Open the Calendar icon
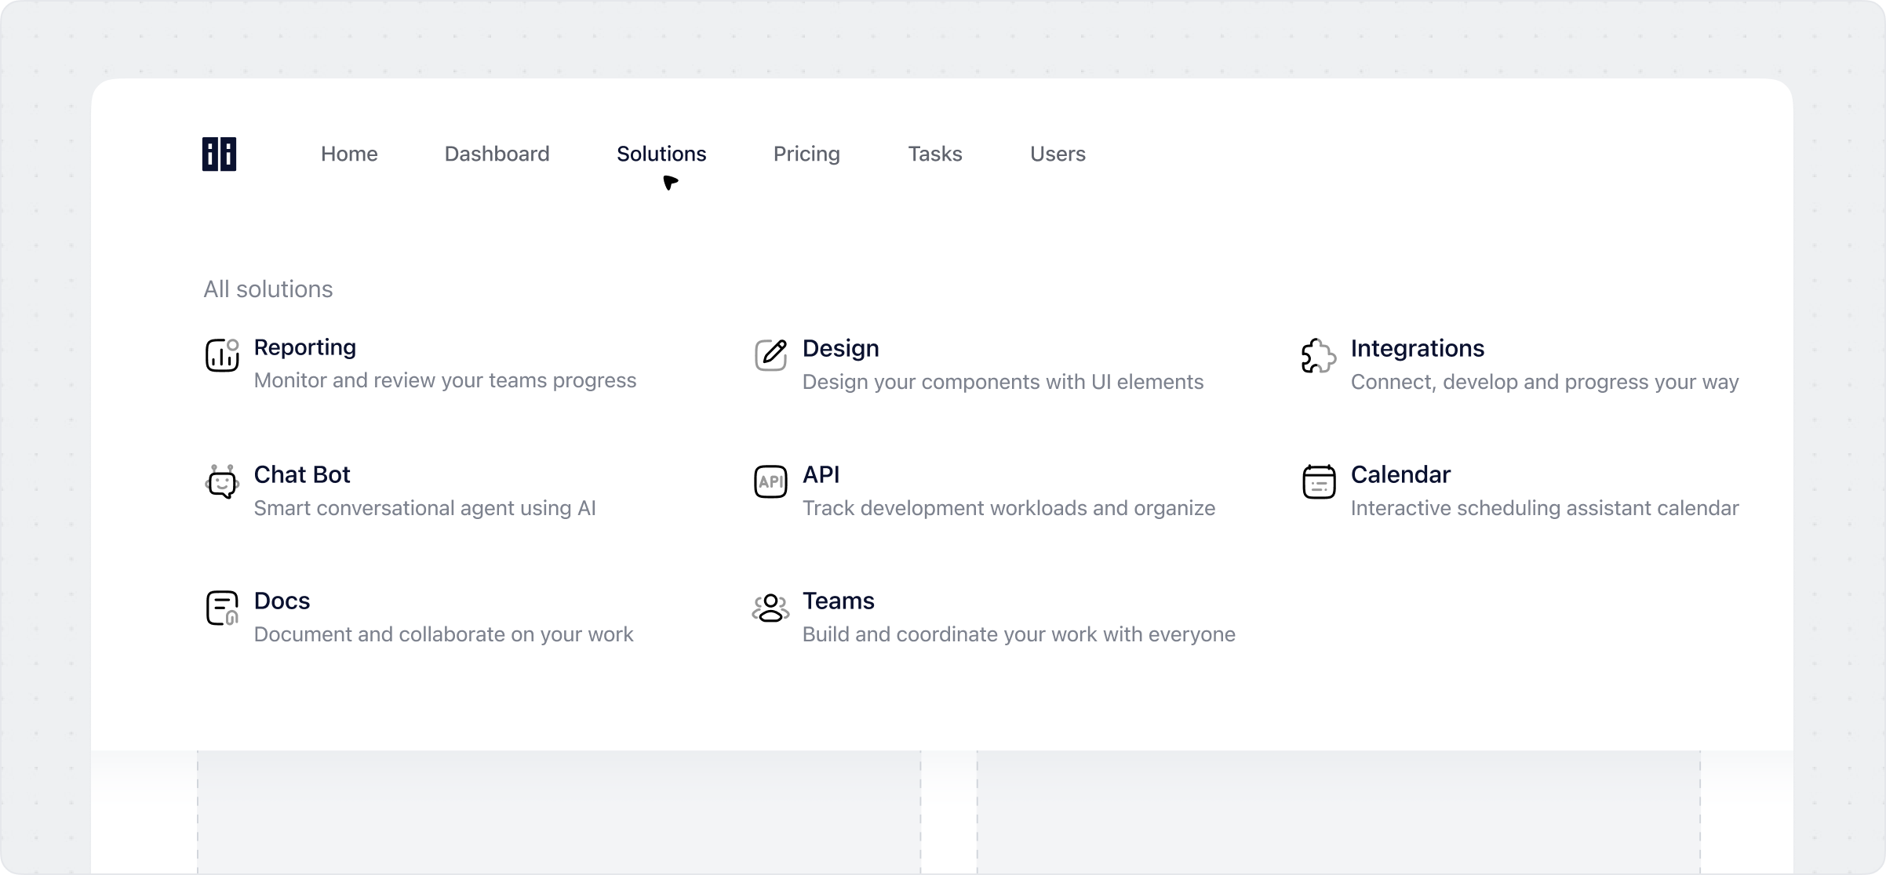 1318,481
